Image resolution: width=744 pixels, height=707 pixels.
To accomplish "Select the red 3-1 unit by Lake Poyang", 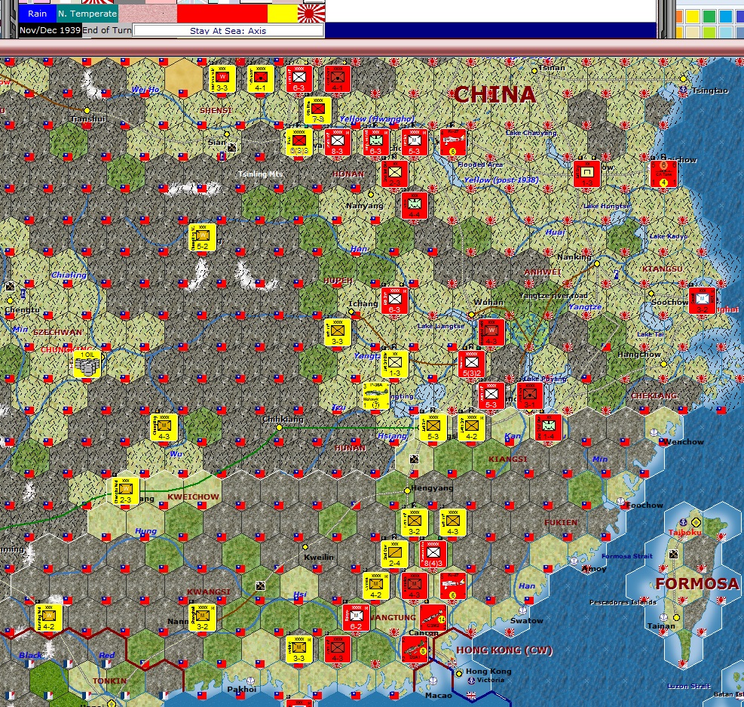I will [x=529, y=396].
